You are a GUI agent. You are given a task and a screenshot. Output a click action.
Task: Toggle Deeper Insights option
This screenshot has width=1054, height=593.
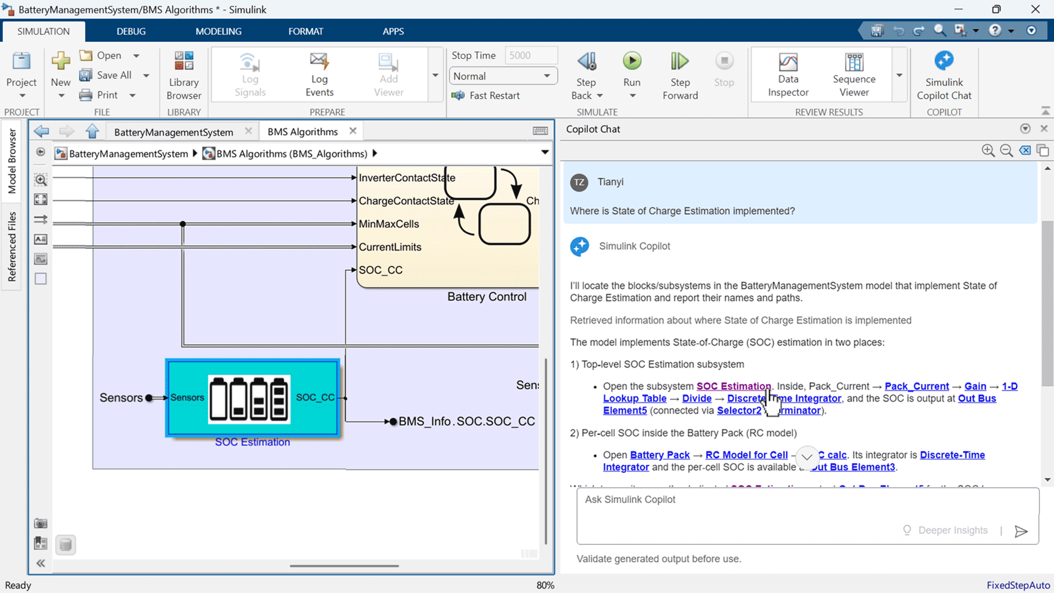pyautogui.click(x=945, y=530)
